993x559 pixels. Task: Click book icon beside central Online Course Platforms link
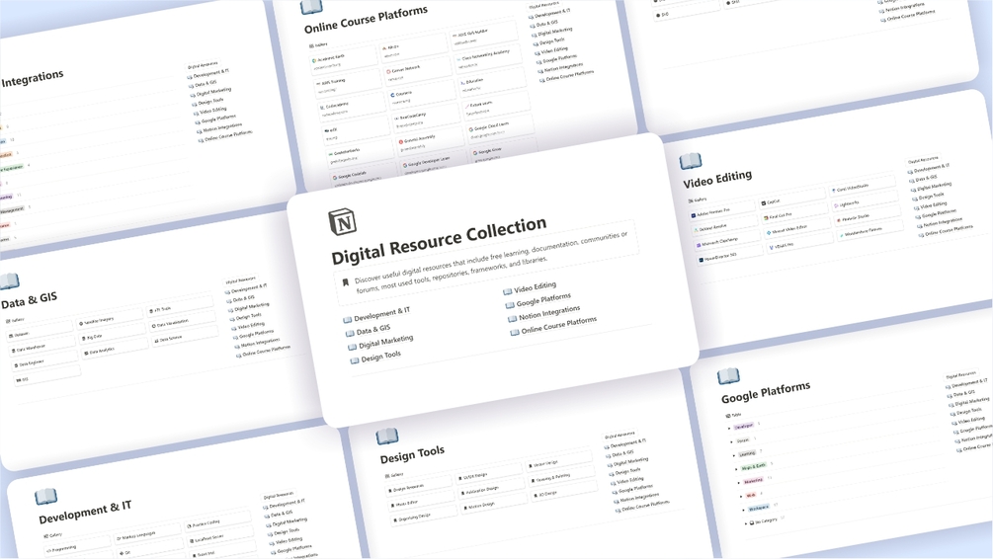515,331
